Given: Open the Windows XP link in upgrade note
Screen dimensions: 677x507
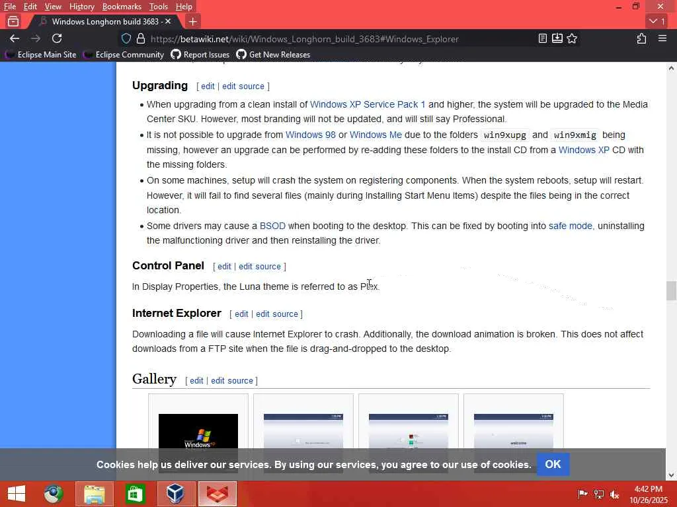Looking at the screenshot, I should click(584, 150).
